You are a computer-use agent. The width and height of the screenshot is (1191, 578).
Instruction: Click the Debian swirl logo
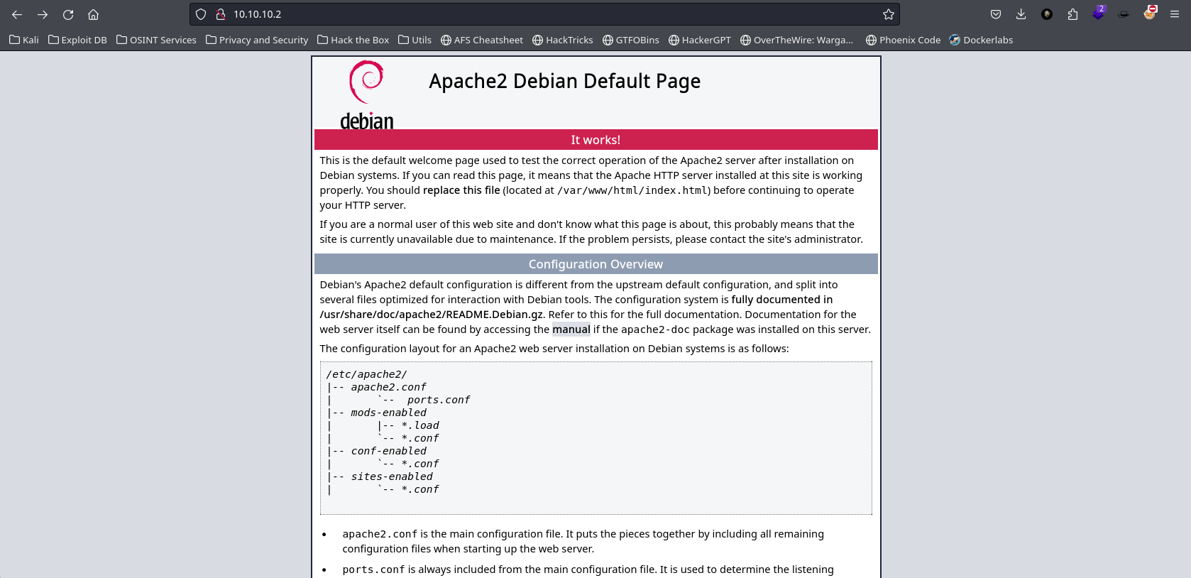[x=366, y=95]
